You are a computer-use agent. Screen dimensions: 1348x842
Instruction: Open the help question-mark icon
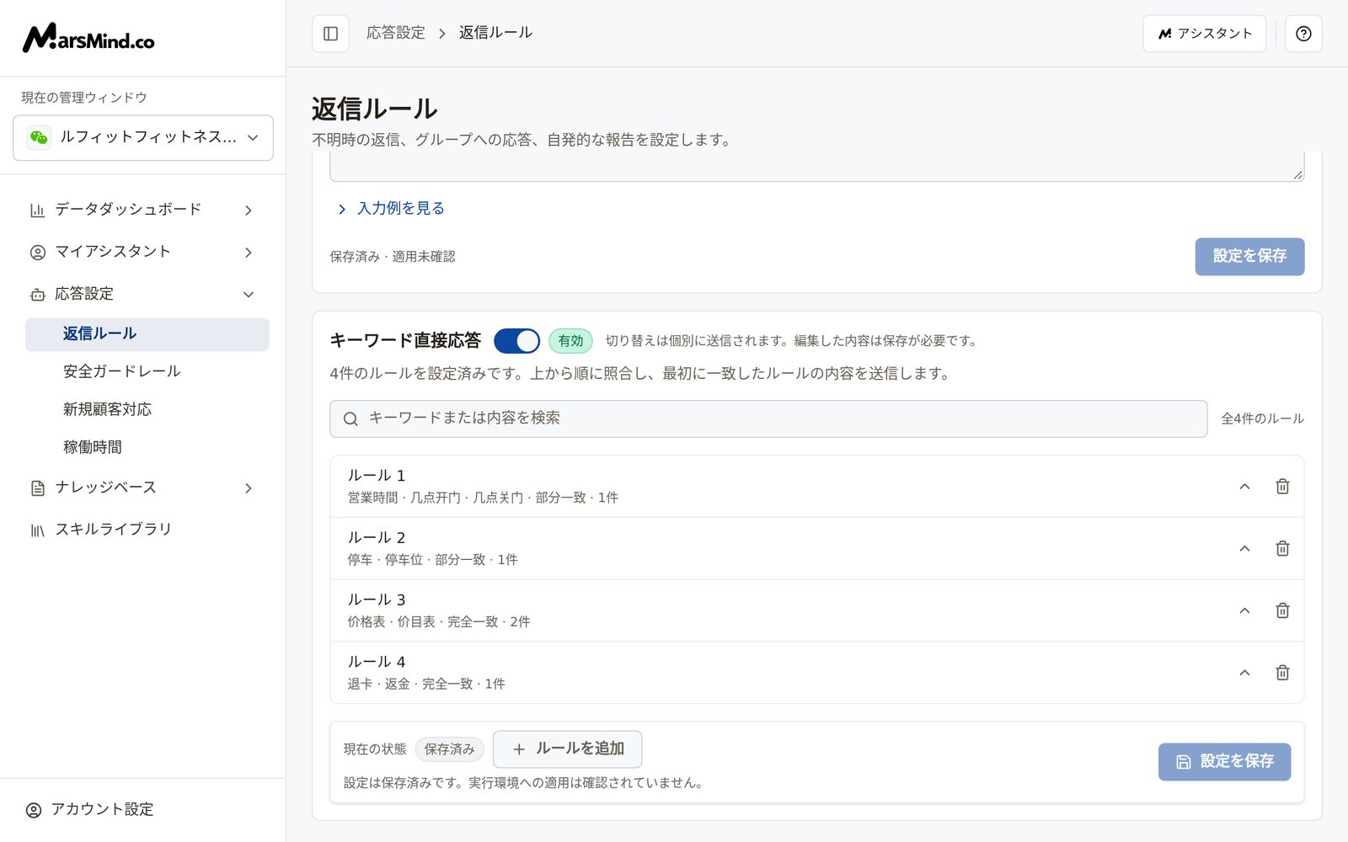pos(1303,34)
